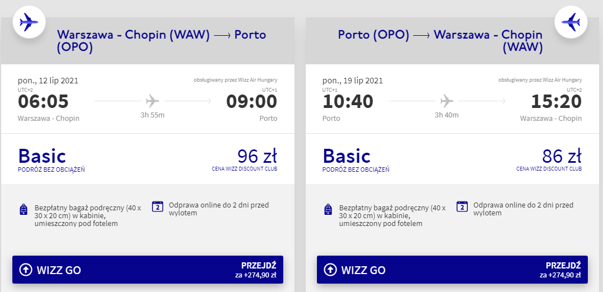Click the gray plane icon between 06:05 and 09:00

pos(152,101)
